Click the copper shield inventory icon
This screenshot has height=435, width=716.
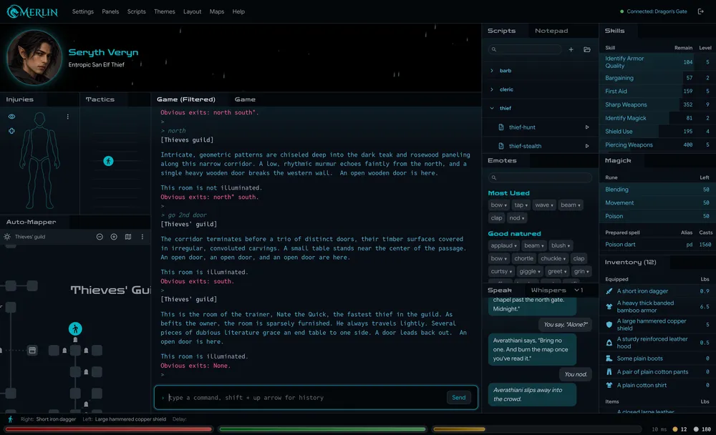(609, 325)
